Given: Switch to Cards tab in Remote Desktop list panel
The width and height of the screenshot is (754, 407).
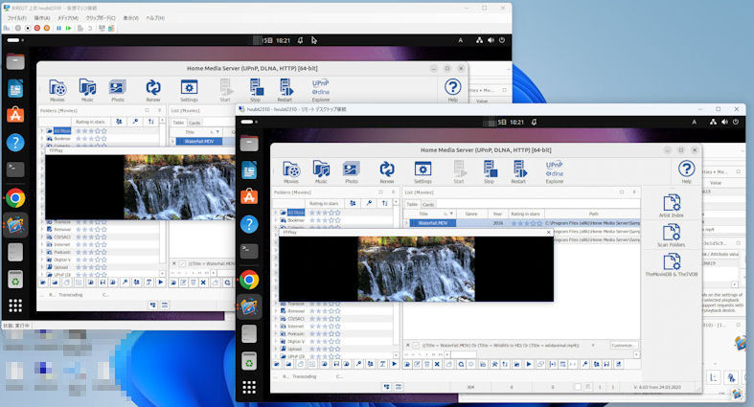Looking at the screenshot, I should point(428,204).
